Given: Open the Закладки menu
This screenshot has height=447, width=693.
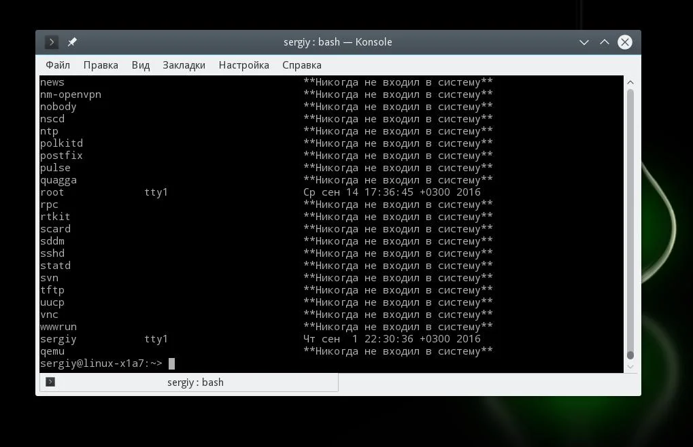Looking at the screenshot, I should [184, 65].
